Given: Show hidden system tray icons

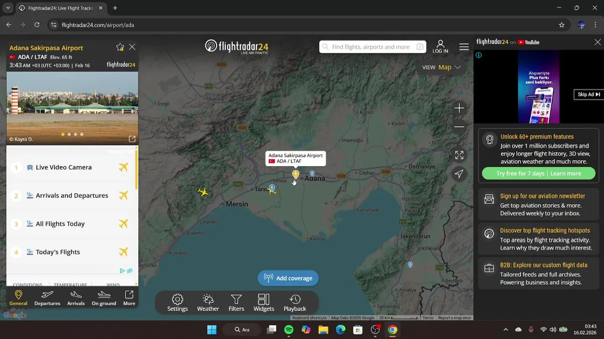Looking at the screenshot, I should coord(506,330).
